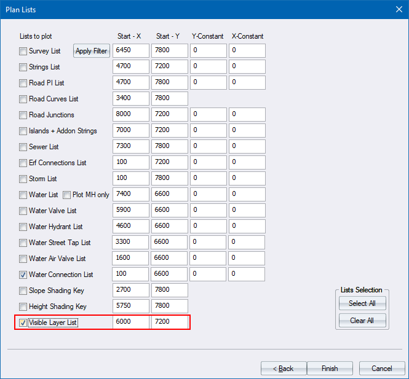Check the Road PI List option
Viewport: 409px width, 379px height.
click(23, 83)
